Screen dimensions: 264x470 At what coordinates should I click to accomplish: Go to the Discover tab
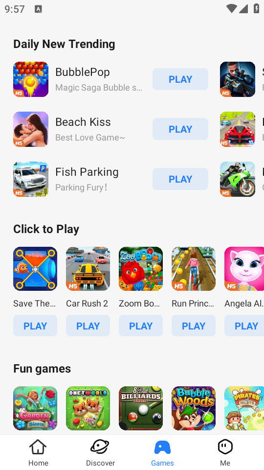pyautogui.click(x=100, y=452)
